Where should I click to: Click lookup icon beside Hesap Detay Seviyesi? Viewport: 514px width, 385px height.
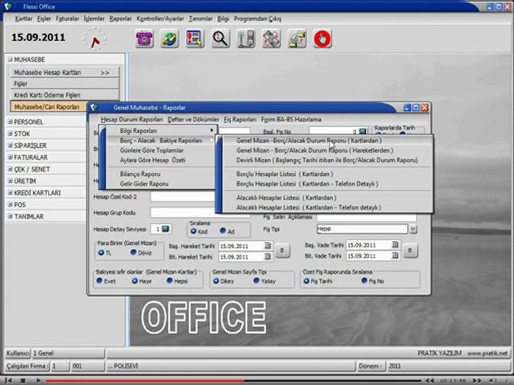[165, 229]
